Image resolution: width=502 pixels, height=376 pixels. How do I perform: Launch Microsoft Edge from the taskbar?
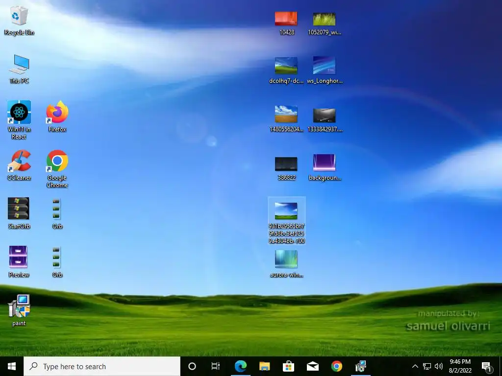tap(240, 366)
